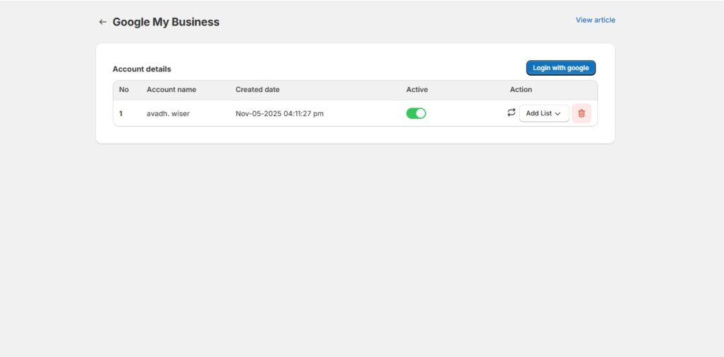This screenshot has width=724, height=357.
Task: Select the account name avadh. wiser
Action: coord(168,113)
